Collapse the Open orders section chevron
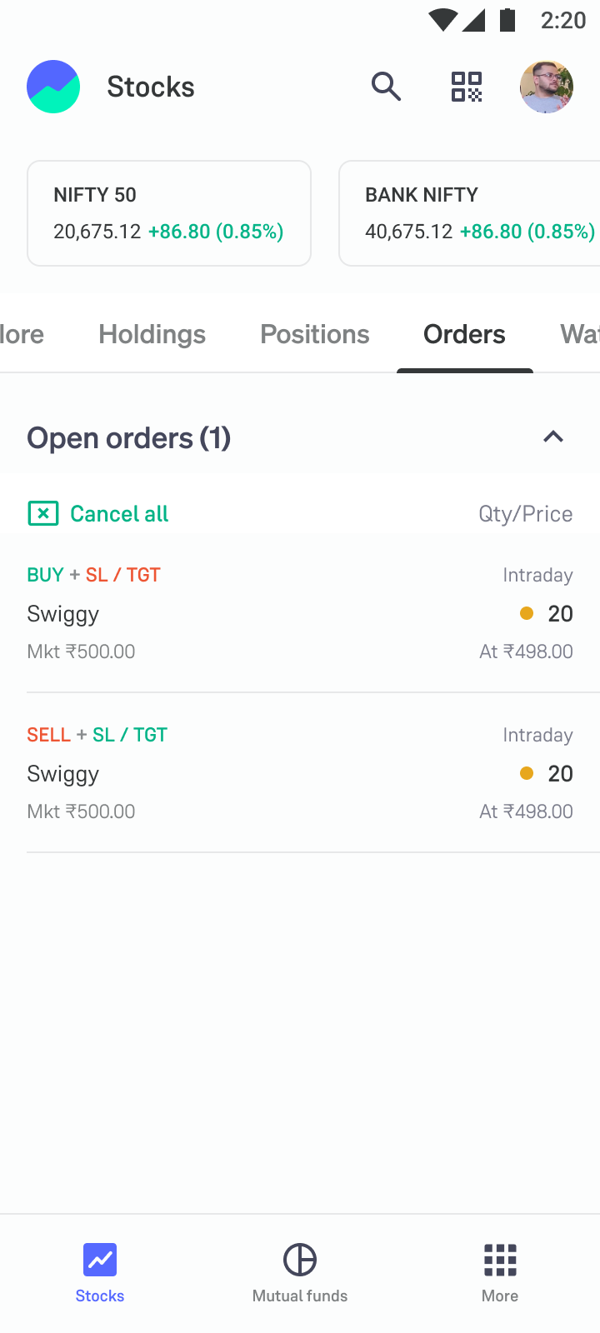600x1333 pixels. [553, 437]
